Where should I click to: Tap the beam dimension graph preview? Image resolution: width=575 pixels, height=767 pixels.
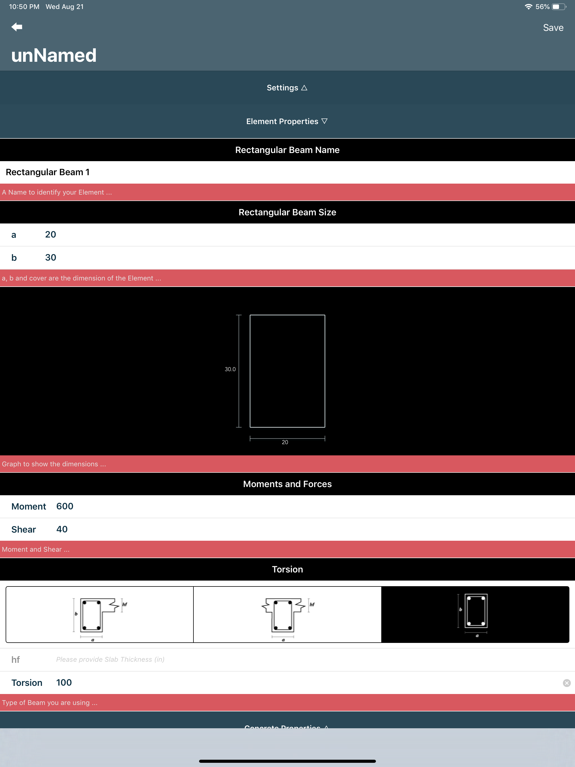click(287, 371)
